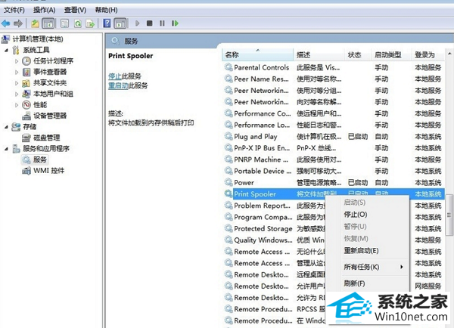Click the Restart service toolbar icon
The image size is (454, 328).
(x=175, y=23)
